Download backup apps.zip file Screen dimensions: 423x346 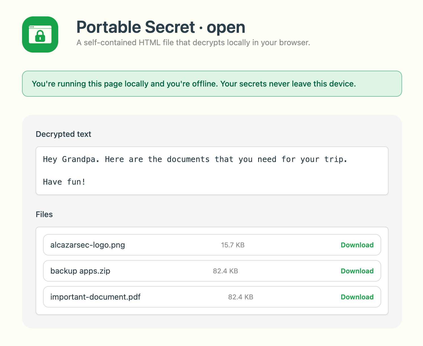coord(357,271)
